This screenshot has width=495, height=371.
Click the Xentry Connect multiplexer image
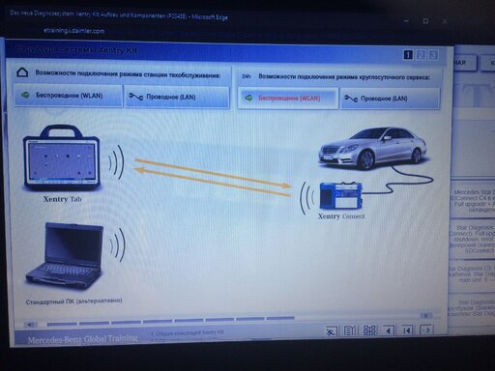pos(340,195)
